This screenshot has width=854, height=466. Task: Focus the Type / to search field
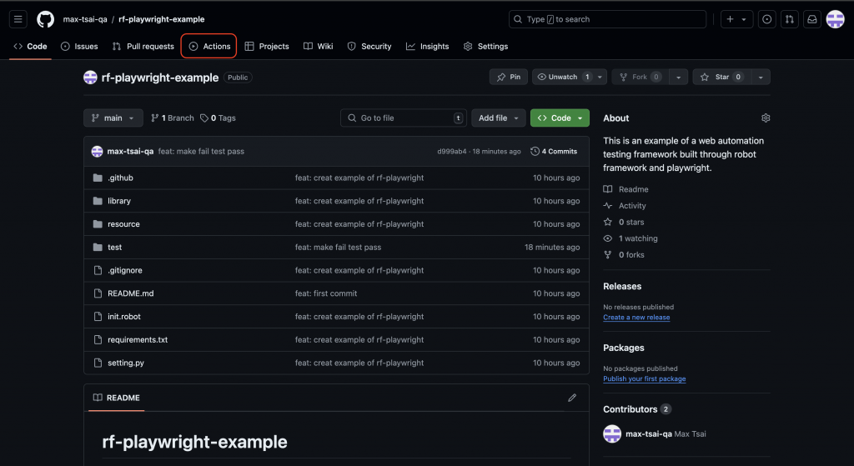click(x=607, y=19)
